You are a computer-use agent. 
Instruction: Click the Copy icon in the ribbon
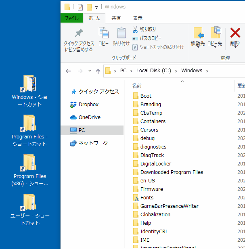(104, 33)
